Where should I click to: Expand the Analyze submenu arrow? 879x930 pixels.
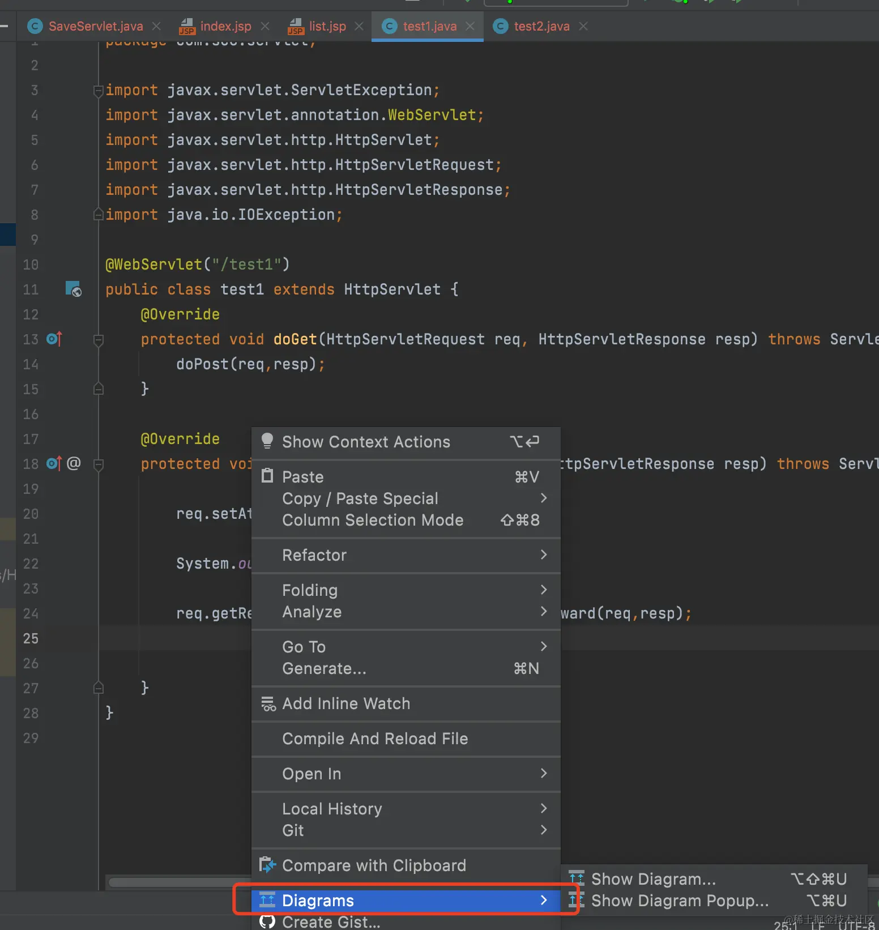click(x=544, y=611)
